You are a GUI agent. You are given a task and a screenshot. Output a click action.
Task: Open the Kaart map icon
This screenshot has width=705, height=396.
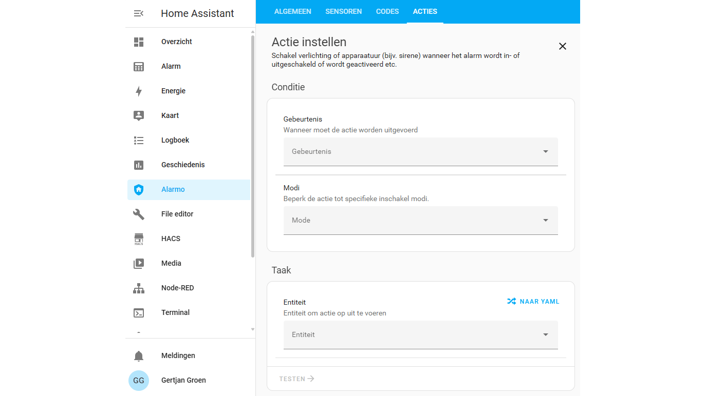tap(139, 115)
